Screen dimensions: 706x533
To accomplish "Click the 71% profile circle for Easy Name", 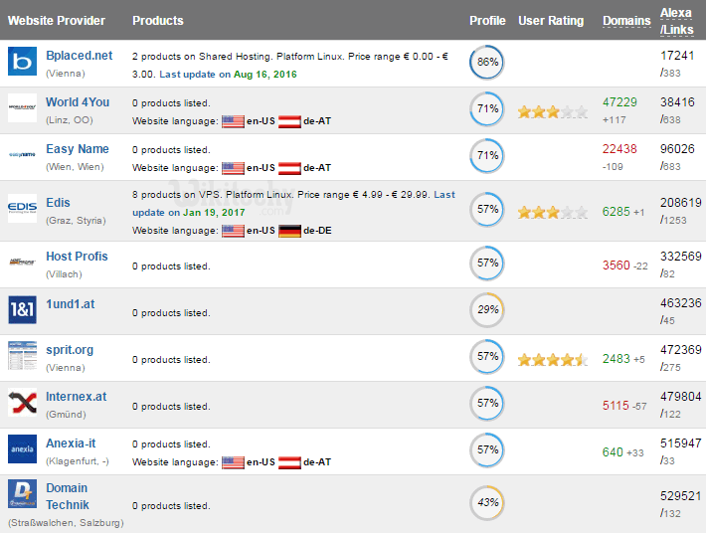I will click(x=487, y=156).
